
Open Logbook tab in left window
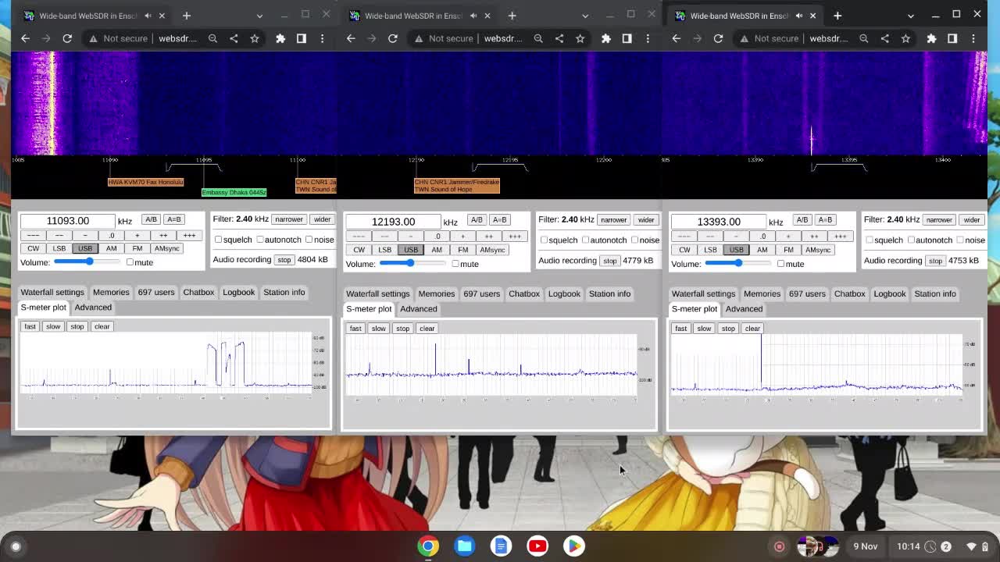click(x=238, y=292)
